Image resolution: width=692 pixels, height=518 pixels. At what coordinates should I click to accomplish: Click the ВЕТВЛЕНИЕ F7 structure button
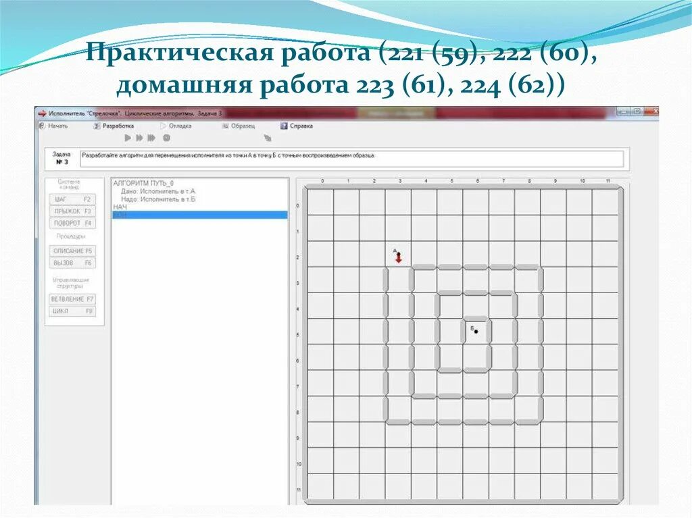coord(72,299)
